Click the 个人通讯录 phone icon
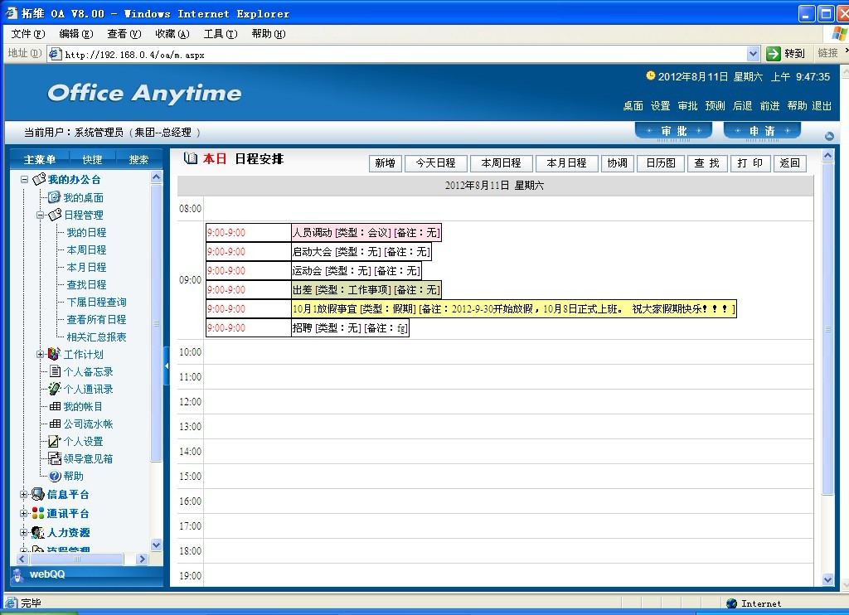Screen dimensions: 849x615 (x=55, y=389)
